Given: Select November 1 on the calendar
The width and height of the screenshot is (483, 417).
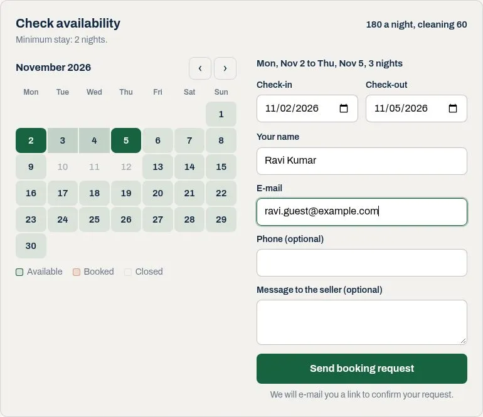Looking at the screenshot, I should point(221,114).
